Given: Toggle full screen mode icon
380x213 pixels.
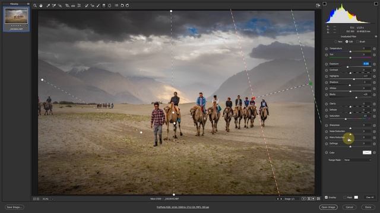Looking at the screenshot, I should (318, 5).
